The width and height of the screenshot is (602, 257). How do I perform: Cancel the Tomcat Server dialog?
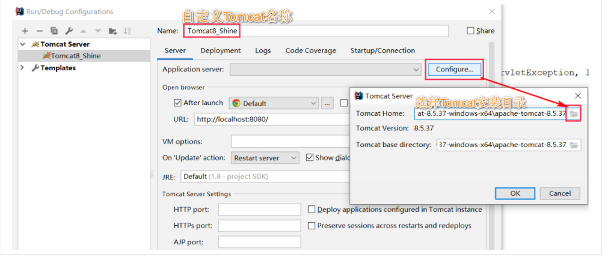click(x=560, y=193)
